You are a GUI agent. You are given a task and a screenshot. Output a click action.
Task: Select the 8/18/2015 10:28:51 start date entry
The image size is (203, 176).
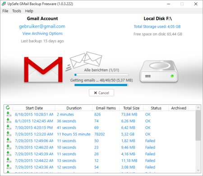pyautogui.click(x=34, y=114)
